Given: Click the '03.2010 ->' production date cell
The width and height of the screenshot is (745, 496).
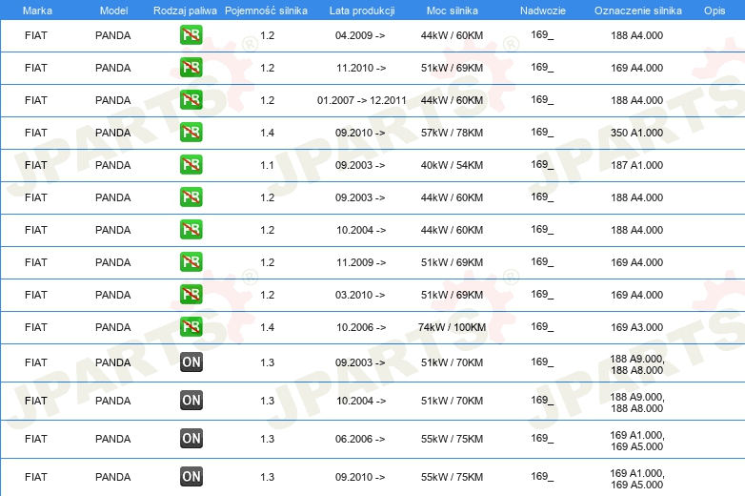Looking at the screenshot, I should (x=360, y=295).
